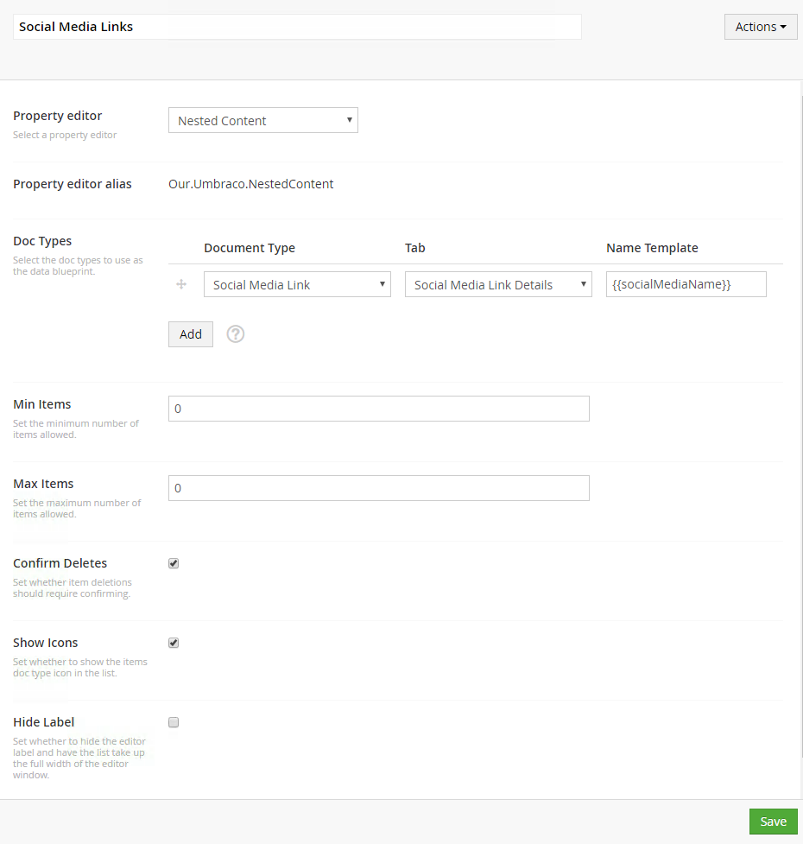Disable the Show Icons checkbox
This screenshot has height=844, width=803.
[174, 643]
